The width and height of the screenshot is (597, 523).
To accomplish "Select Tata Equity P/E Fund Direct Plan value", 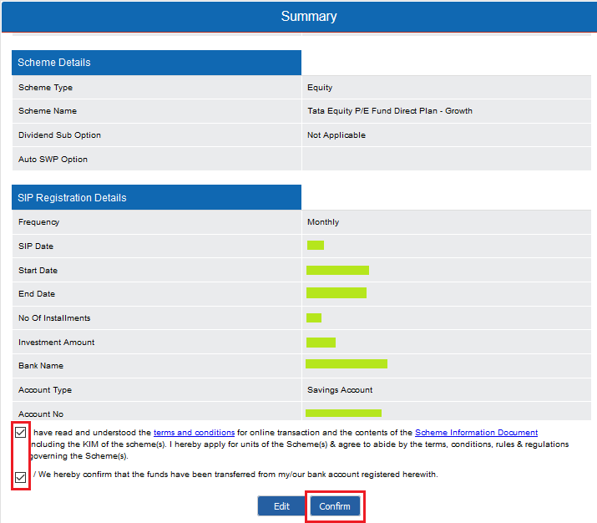I will pyautogui.click(x=390, y=111).
